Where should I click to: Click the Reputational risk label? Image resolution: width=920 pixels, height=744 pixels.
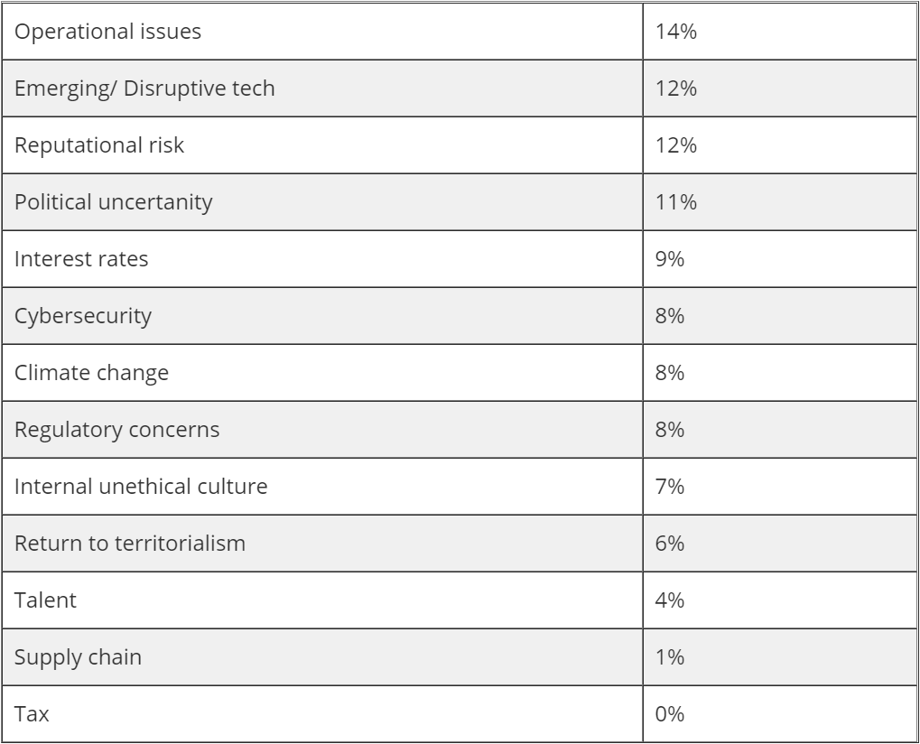(99, 145)
